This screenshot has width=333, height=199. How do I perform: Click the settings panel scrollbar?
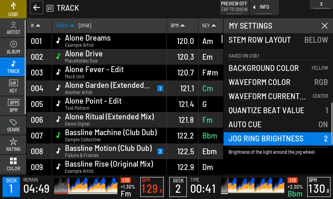coord(332,124)
